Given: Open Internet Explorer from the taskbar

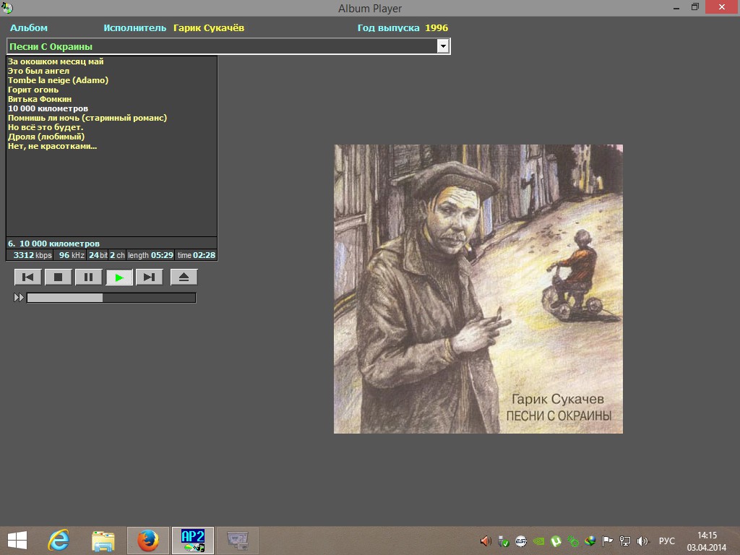Looking at the screenshot, I should tap(59, 541).
